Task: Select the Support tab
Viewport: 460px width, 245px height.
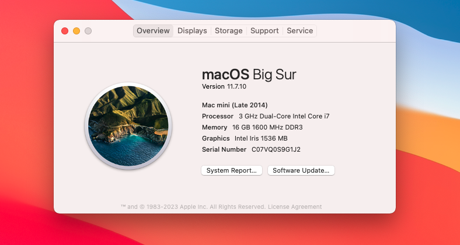Action: 264,31
